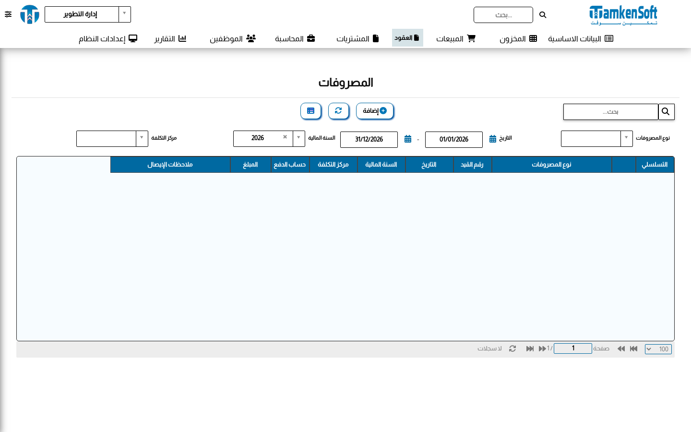Open the التقارير menu
This screenshot has width=691, height=432.
[x=170, y=38]
